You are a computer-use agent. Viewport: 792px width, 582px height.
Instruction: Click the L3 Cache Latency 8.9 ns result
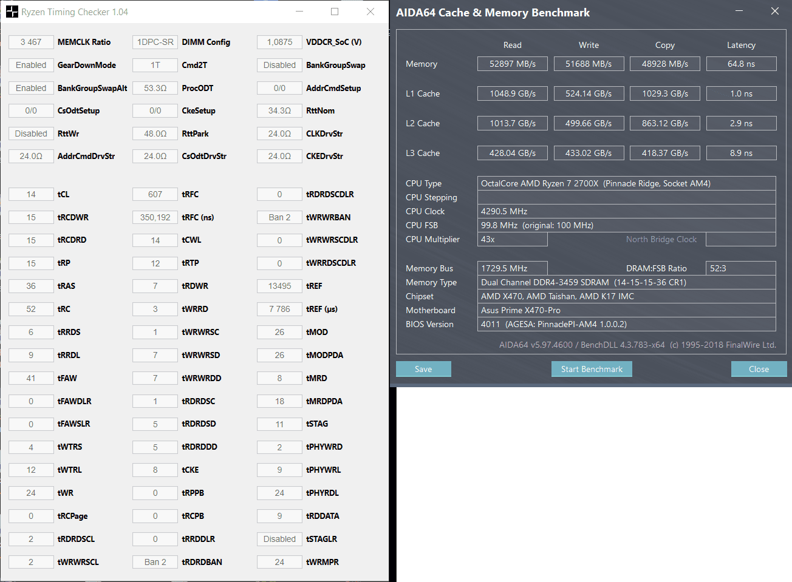coord(741,153)
